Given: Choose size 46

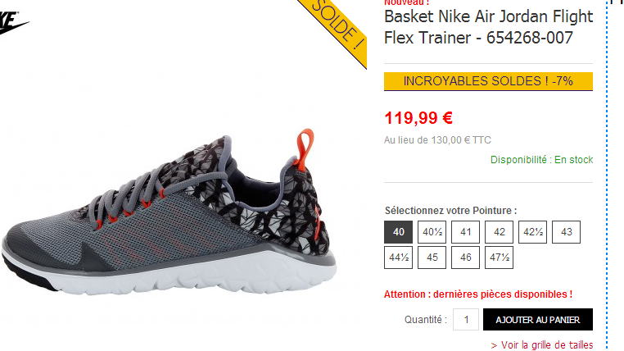Looking at the screenshot, I should (x=465, y=258).
